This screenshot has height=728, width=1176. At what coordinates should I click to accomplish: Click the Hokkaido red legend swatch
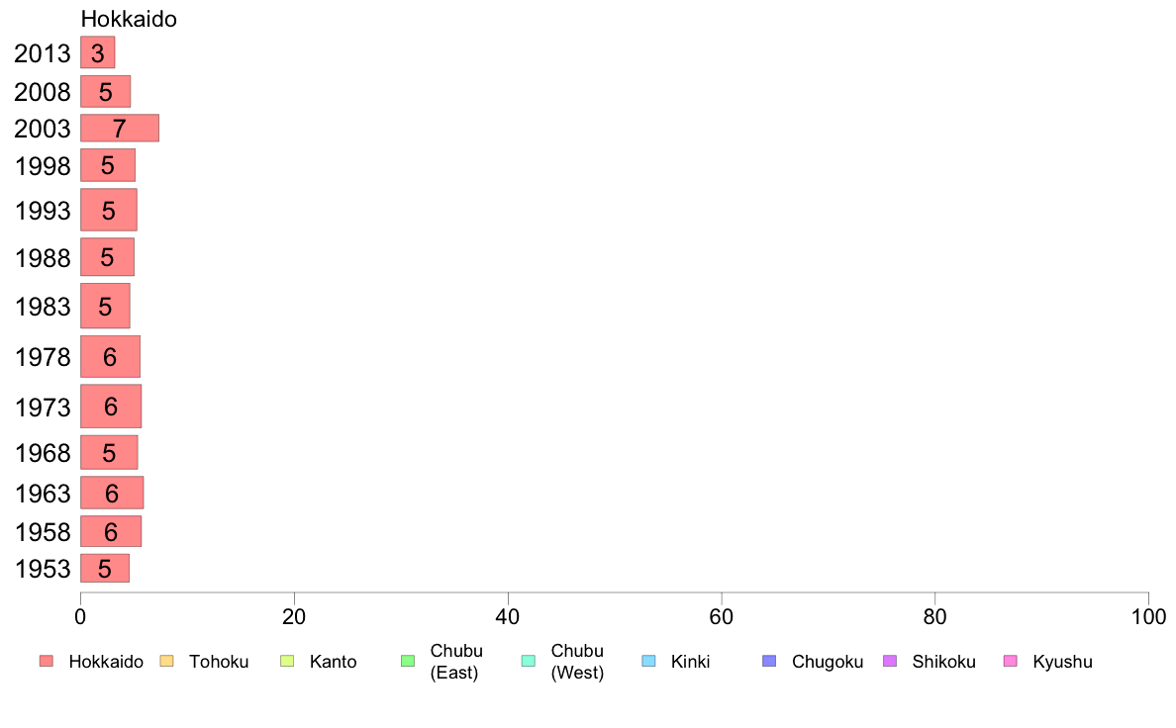tap(47, 662)
